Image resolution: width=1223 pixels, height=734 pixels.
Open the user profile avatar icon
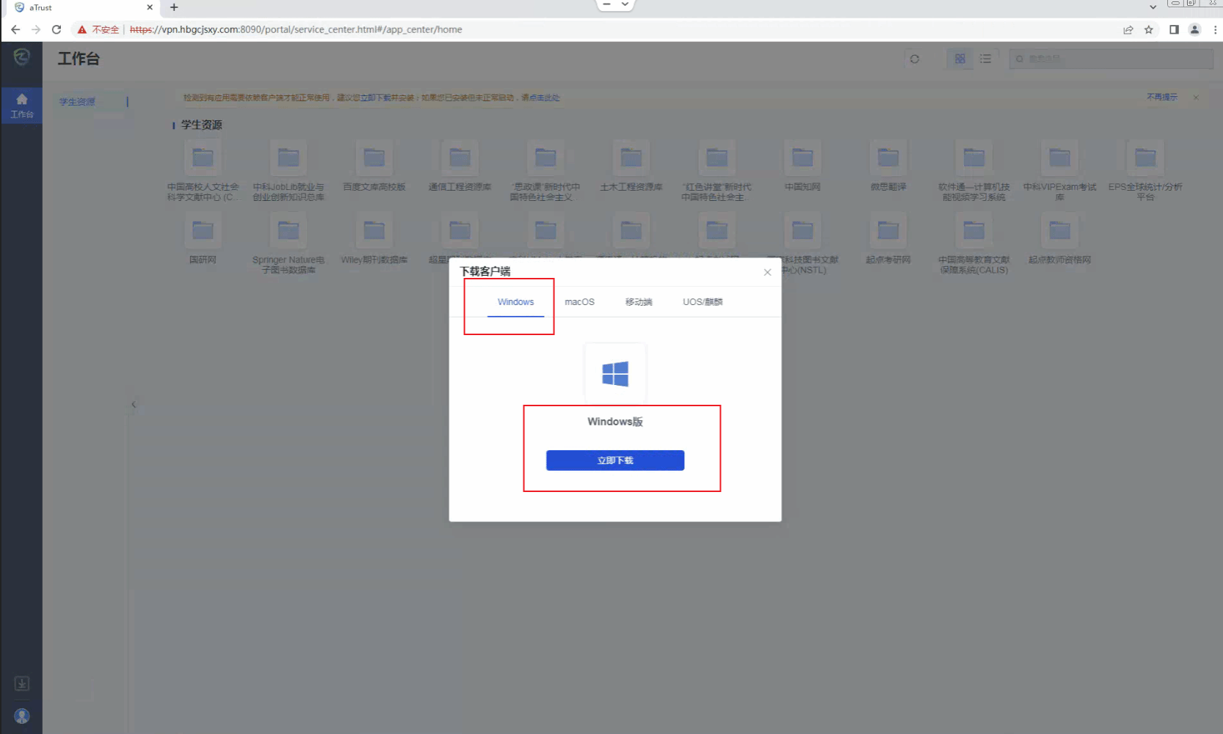click(22, 716)
